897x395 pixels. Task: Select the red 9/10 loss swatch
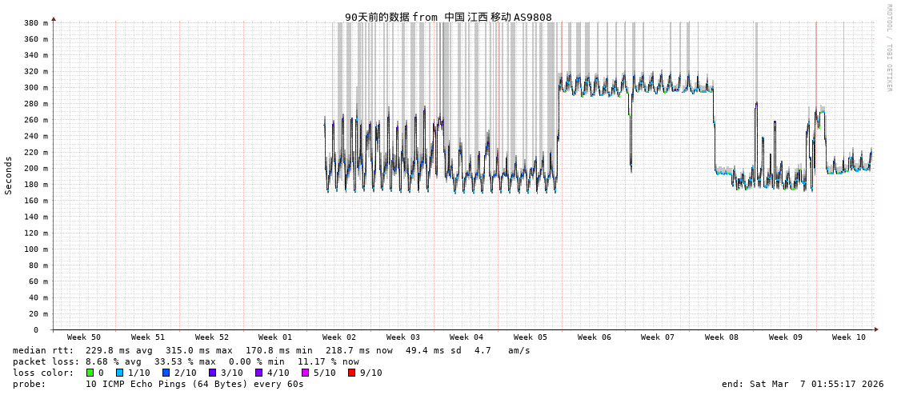click(x=352, y=373)
